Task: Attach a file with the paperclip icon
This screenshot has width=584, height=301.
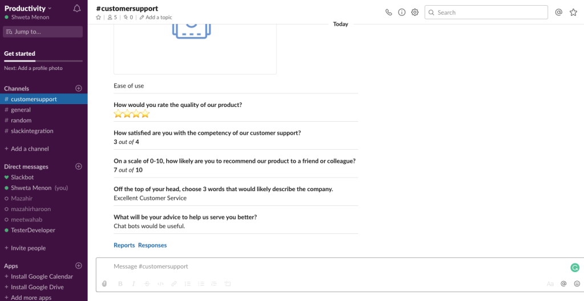Action: point(104,283)
